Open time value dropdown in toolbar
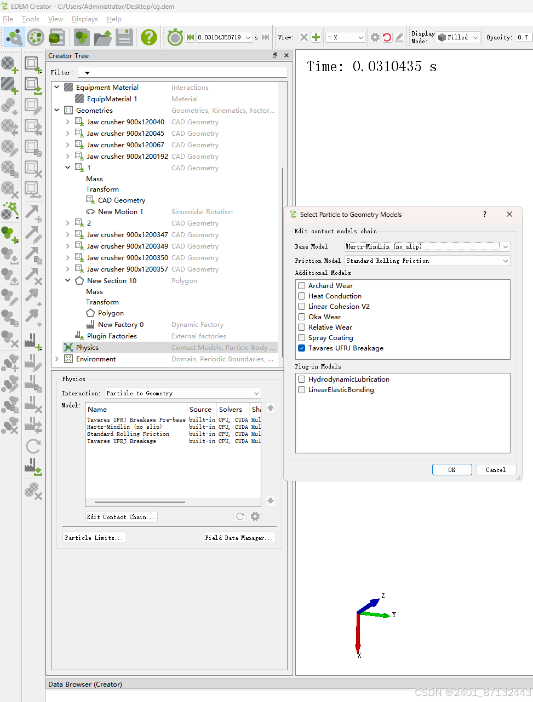 249,37
